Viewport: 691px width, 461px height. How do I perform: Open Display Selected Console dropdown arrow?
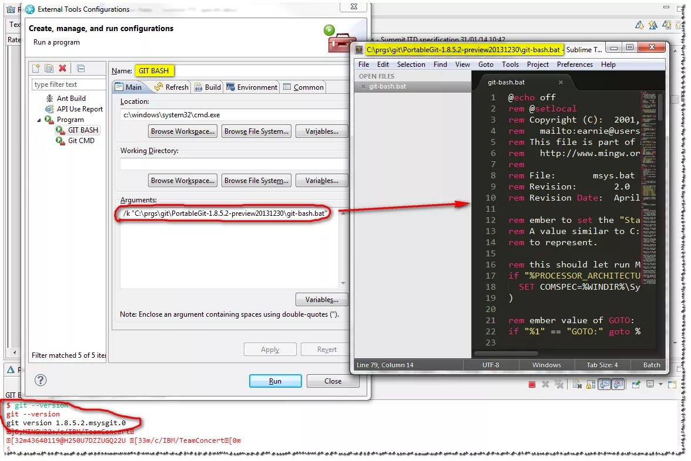point(660,385)
